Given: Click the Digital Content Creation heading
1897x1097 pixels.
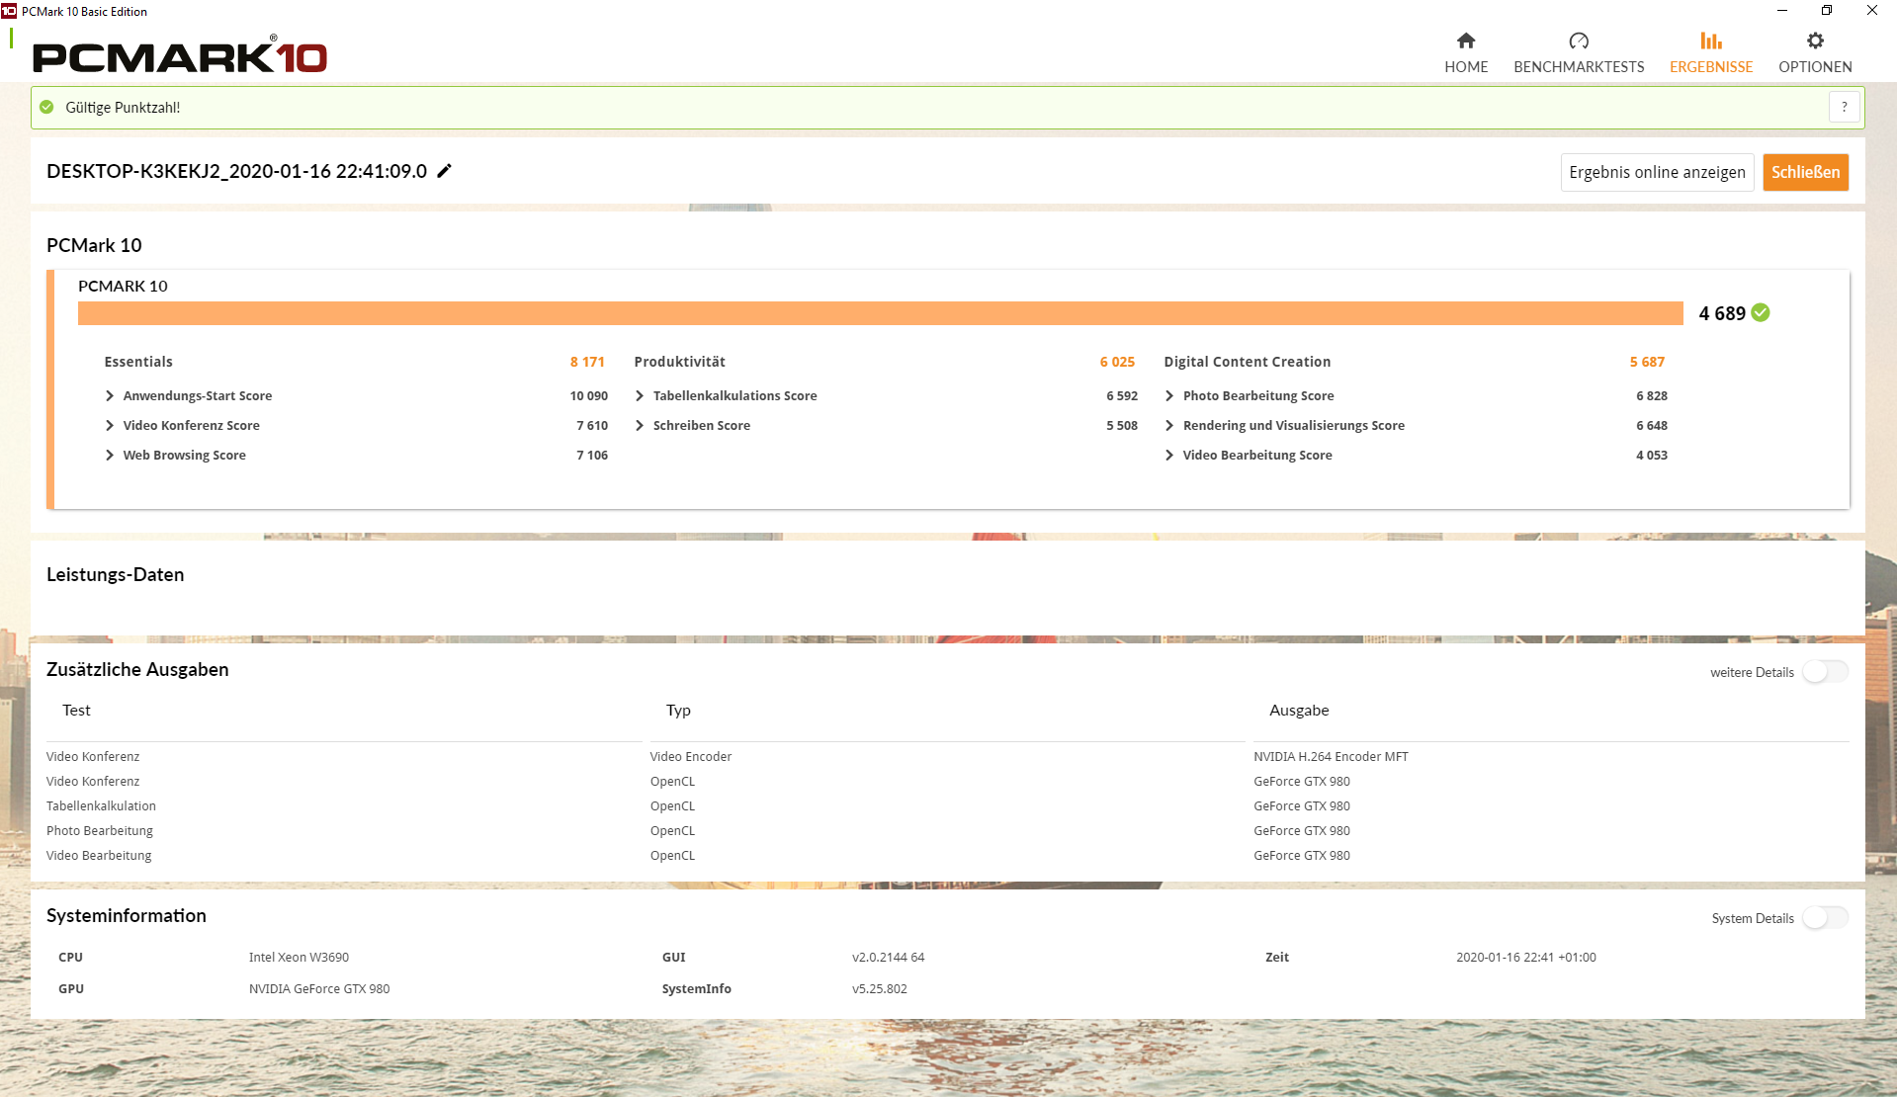Looking at the screenshot, I should coord(1247,362).
